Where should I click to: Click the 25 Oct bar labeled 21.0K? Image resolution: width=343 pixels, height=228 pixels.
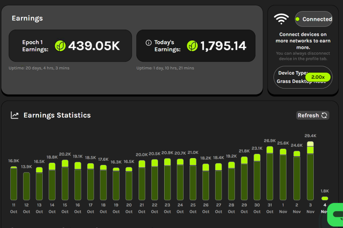pyautogui.click(x=193, y=179)
